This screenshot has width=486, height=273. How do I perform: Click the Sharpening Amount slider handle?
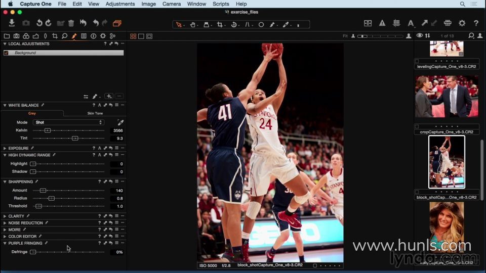43,191
